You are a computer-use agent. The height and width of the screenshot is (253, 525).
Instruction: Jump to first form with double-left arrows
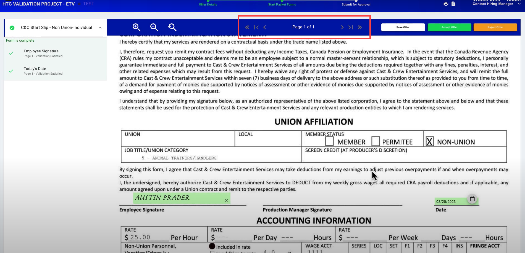point(247,27)
